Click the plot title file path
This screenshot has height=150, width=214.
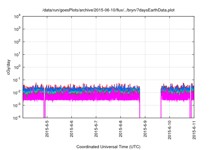click(x=108, y=10)
